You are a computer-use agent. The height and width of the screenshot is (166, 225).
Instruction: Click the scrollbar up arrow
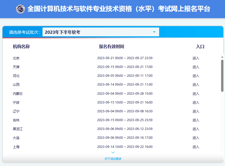pos(222,57)
